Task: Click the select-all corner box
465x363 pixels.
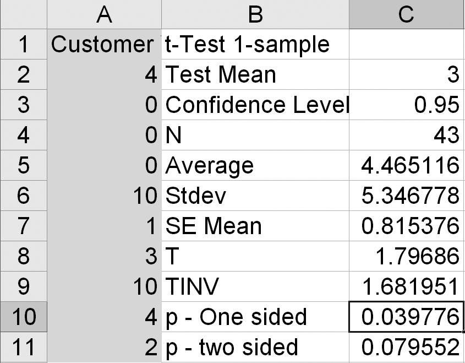Action: click(x=23, y=14)
